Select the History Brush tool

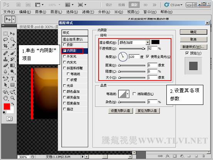coord(12,59)
